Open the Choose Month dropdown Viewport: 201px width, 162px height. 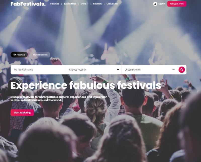[x=149, y=70]
